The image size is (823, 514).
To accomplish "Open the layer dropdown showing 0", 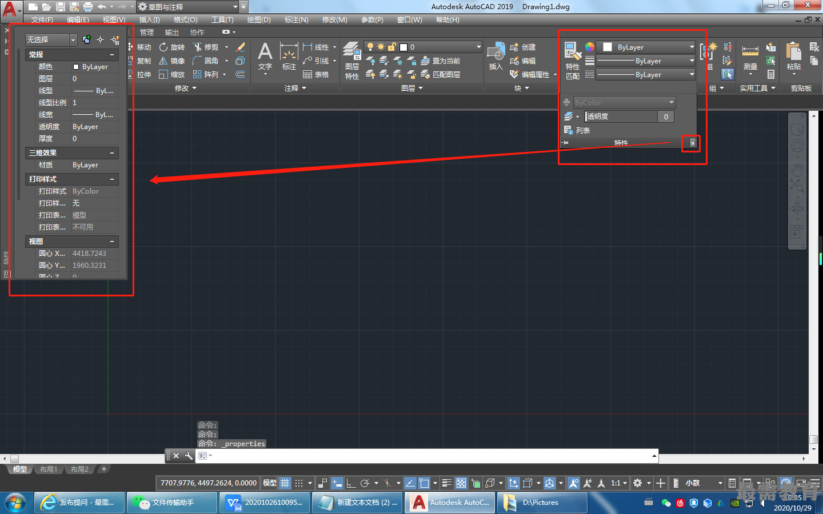I will coord(424,47).
